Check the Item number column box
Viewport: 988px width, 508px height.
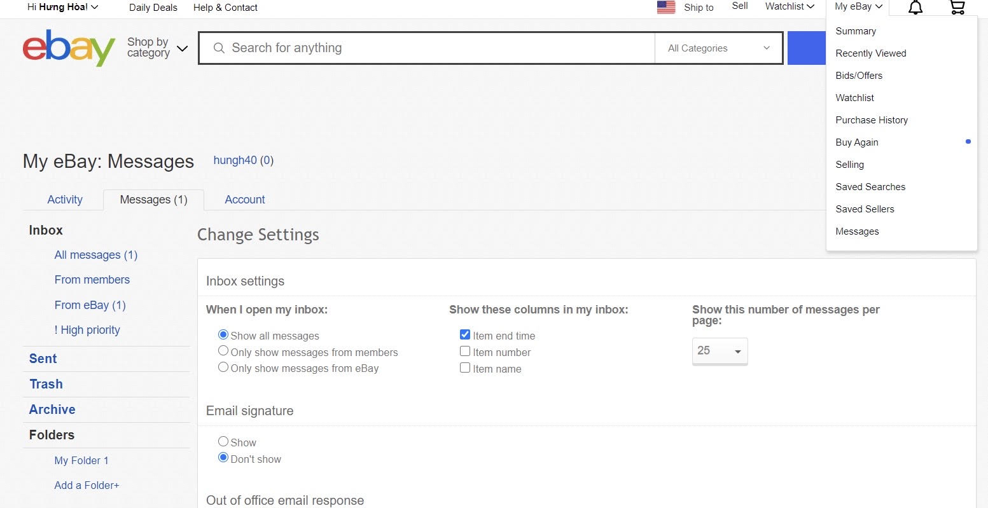click(465, 351)
